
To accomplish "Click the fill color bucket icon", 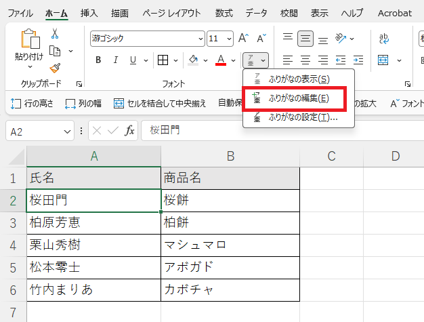I will pyautogui.click(x=193, y=60).
